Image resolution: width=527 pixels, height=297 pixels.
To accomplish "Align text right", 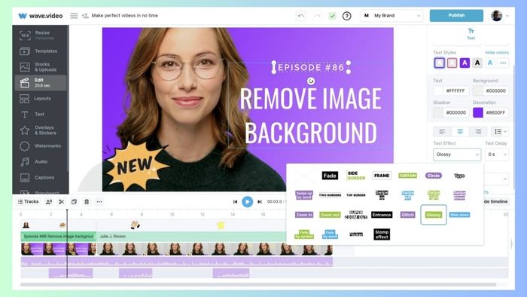I will click(x=477, y=131).
